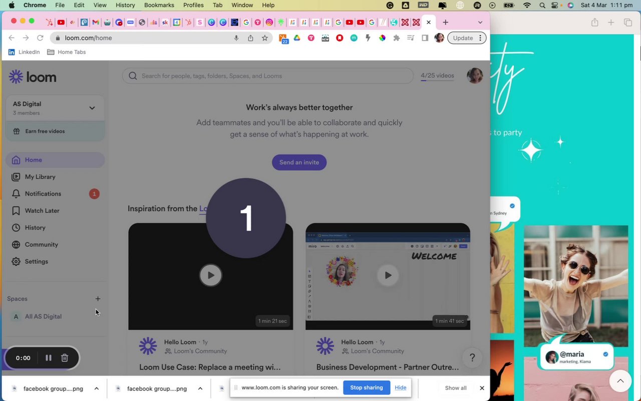Screen dimensions: 641x401
Task: Open Business Development - Partner Outreach title
Action: [388, 367]
